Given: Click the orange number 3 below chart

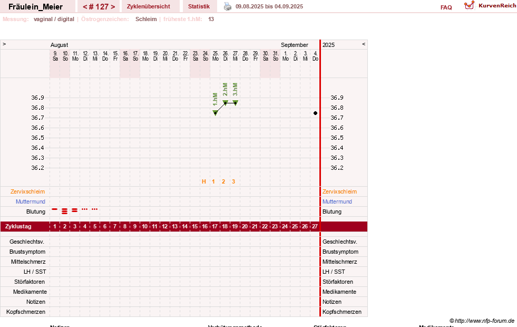Looking at the screenshot, I should (x=233, y=181).
